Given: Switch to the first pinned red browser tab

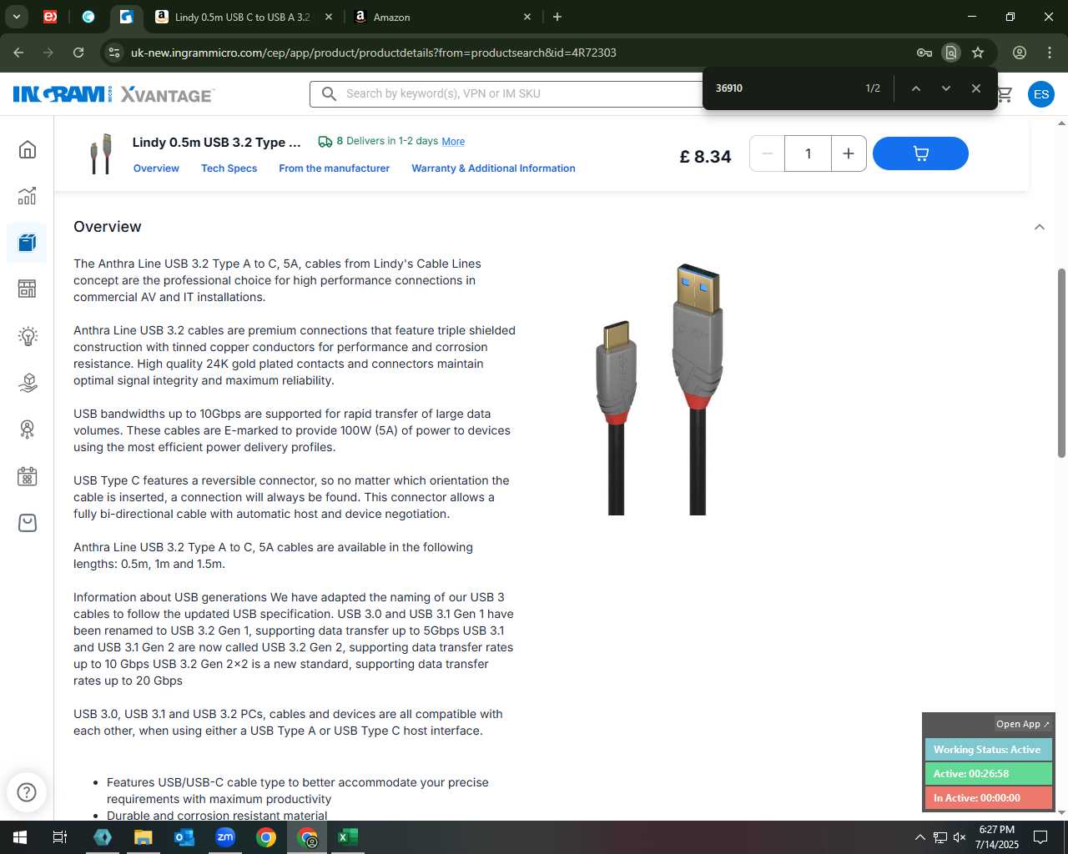Looking at the screenshot, I should [x=50, y=17].
